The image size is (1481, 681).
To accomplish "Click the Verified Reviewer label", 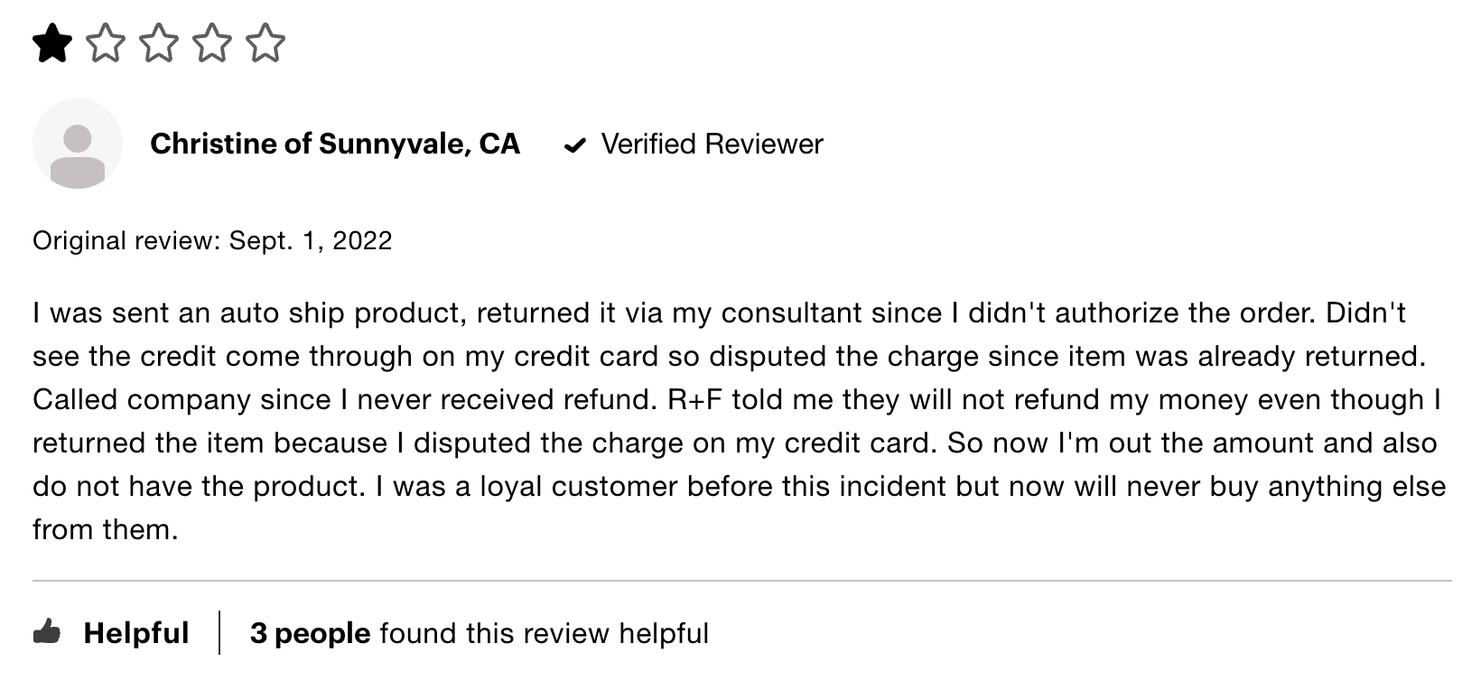I will tap(712, 145).
